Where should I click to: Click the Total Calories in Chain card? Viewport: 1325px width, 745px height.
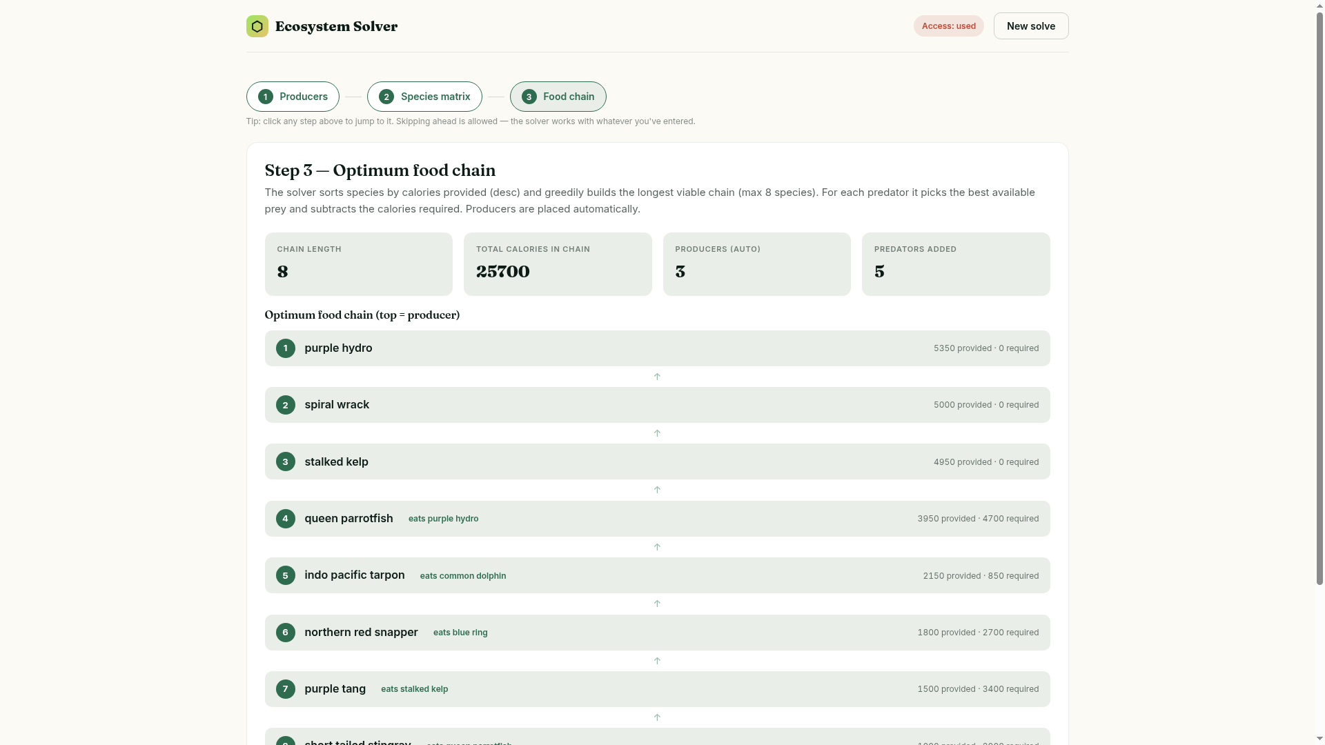pyautogui.click(x=558, y=264)
